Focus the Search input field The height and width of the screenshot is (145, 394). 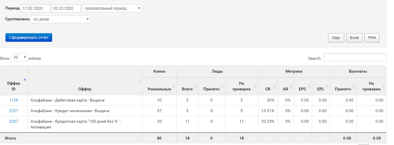coord(355,57)
